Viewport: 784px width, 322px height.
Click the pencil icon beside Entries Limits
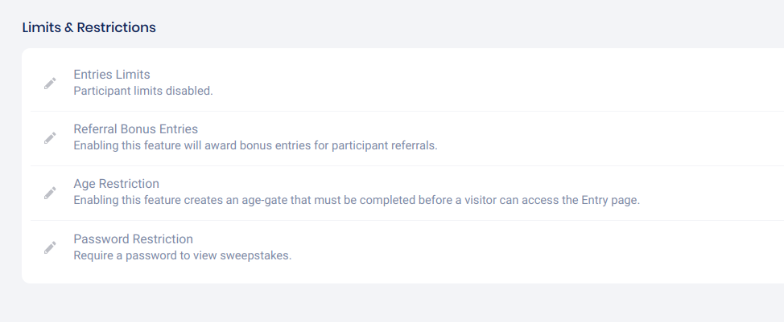click(50, 83)
